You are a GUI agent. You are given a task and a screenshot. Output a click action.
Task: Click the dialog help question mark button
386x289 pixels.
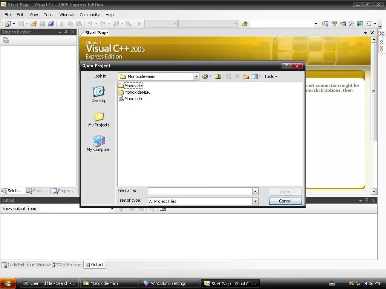coord(286,65)
